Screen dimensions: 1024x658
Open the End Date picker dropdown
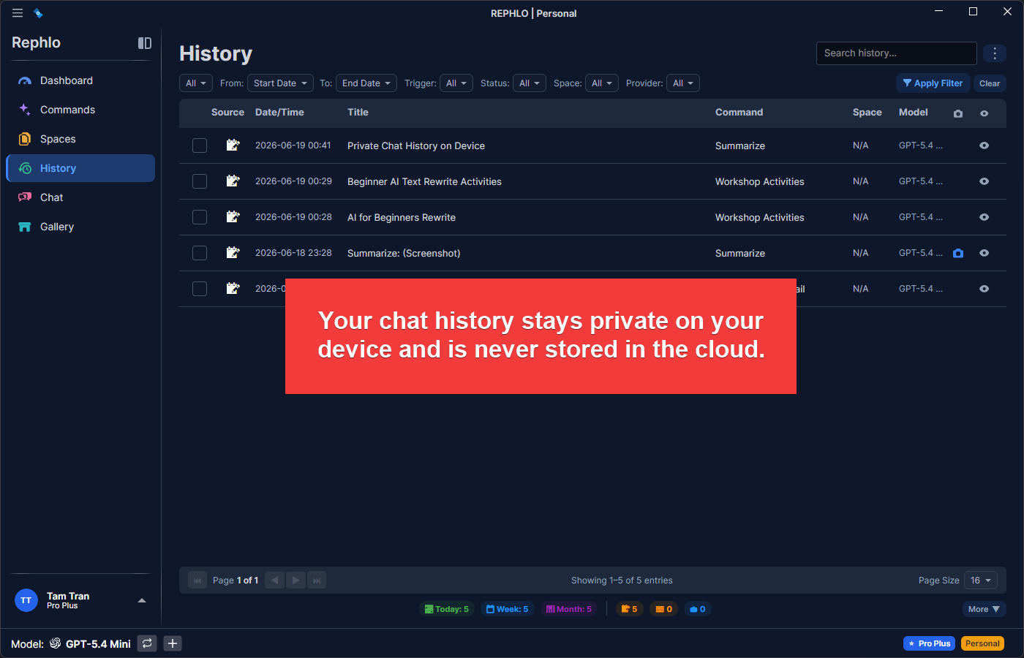coord(366,83)
